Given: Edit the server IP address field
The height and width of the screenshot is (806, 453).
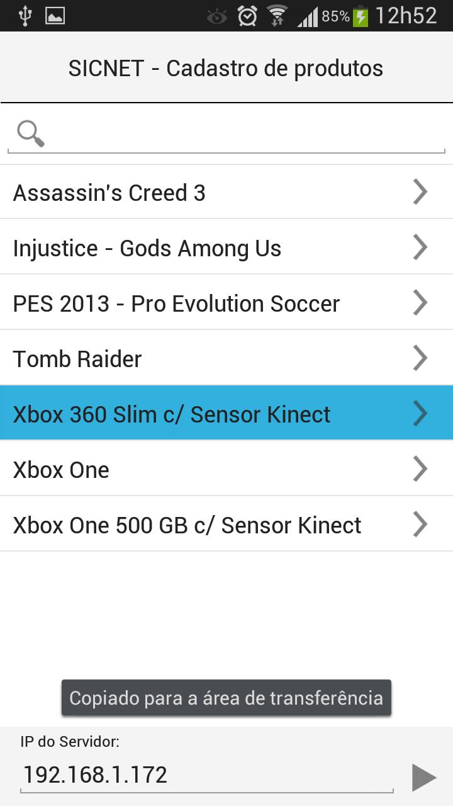Looking at the screenshot, I should 208,775.
